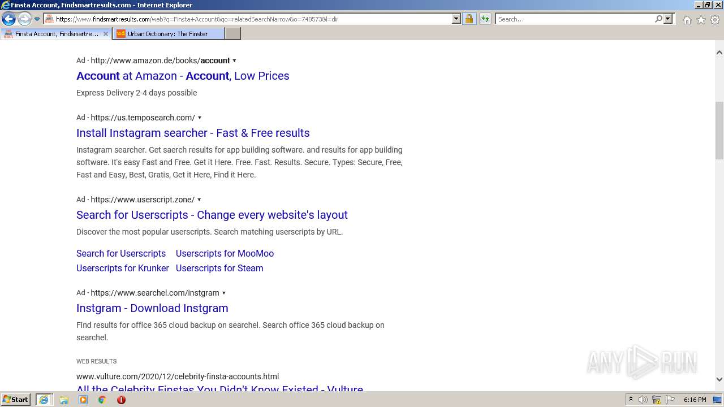Open Userscripts for MooMoo sitelink
Screen dimensions: 724x407
pos(225,253)
